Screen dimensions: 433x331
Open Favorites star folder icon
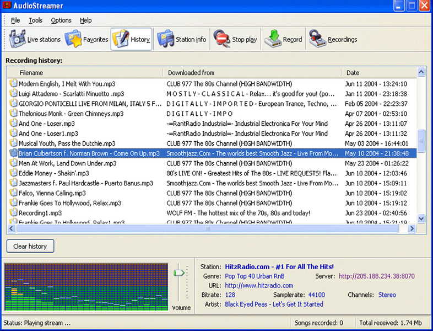73,39
